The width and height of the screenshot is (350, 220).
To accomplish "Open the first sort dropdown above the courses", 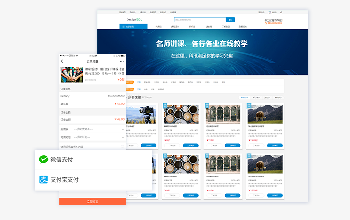I will pos(245,97).
